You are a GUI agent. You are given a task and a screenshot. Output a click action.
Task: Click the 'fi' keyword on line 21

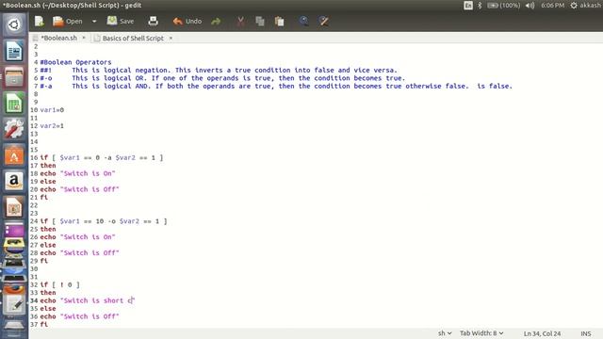[44, 197]
